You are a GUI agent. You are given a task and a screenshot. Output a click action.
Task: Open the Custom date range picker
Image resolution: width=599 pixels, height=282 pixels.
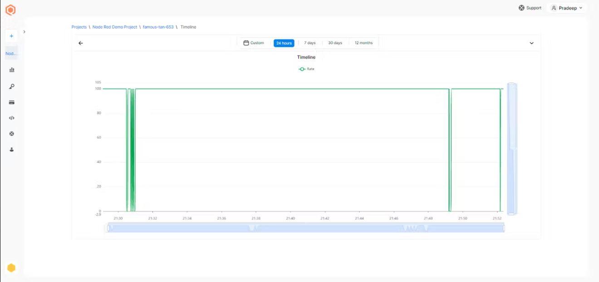[x=254, y=43]
